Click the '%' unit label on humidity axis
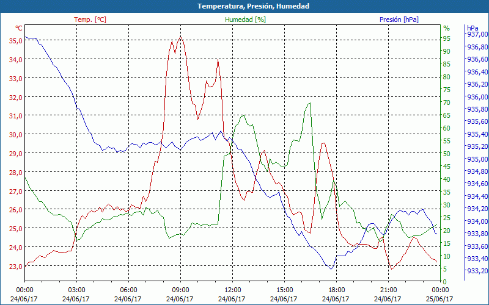Viewport: 489px width, 305px height. tap(447, 28)
